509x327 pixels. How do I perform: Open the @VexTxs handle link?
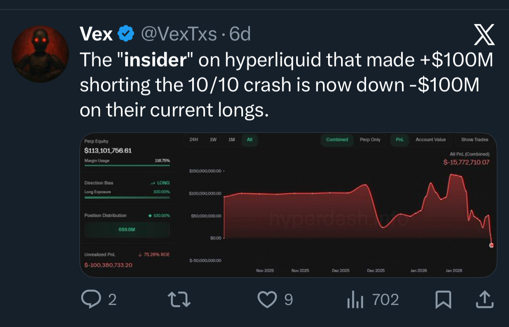[x=179, y=34]
